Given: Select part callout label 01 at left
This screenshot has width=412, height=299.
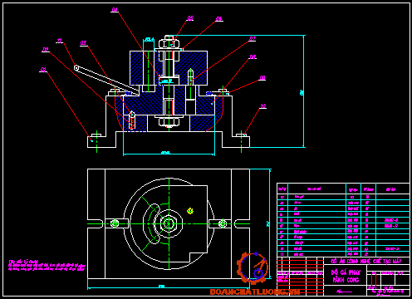Looking at the screenshot, I should tap(43, 70).
